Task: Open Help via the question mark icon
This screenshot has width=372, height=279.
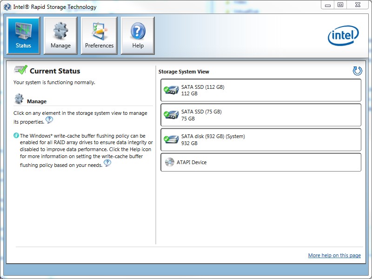Action: pos(138,35)
